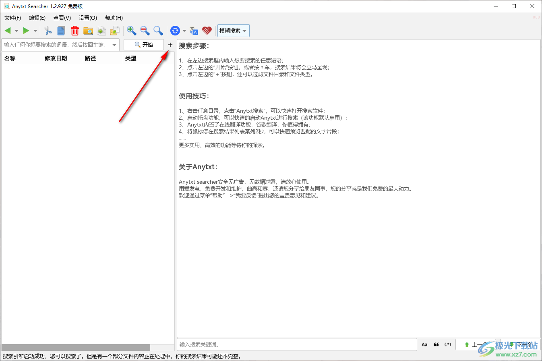Sort results by 路径 column
This screenshot has width=542, height=361.
point(91,58)
